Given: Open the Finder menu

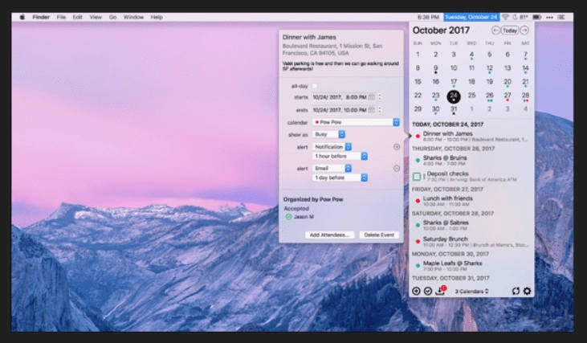Looking at the screenshot, I should (41, 17).
